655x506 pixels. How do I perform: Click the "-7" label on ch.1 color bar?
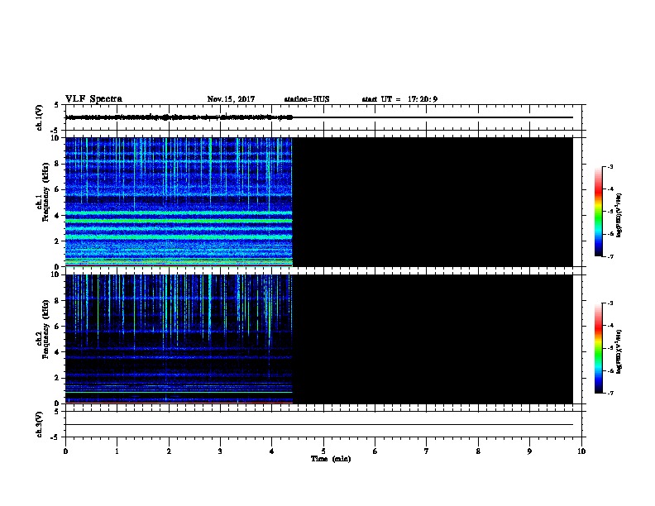tap(610, 256)
